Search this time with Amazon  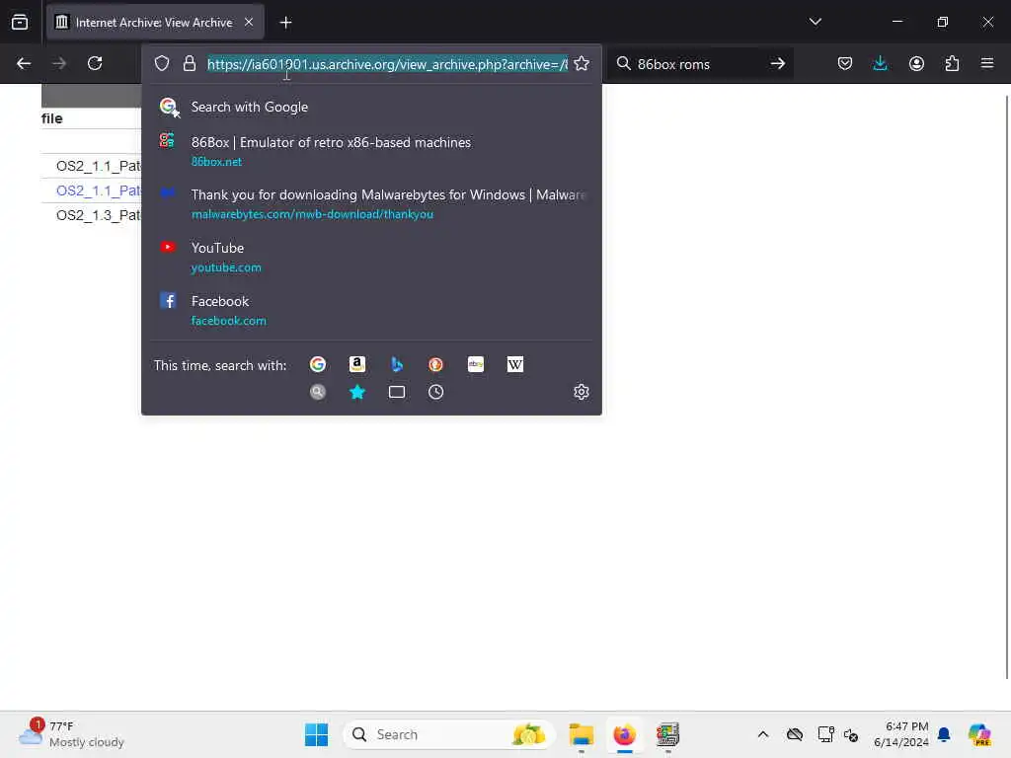(357, 365)
